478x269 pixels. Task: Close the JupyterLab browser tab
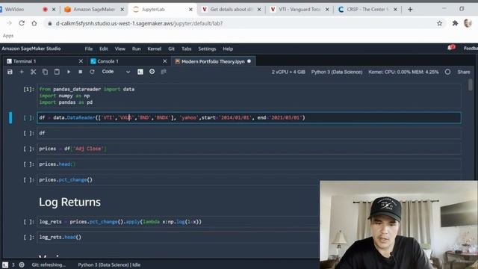[190, 10]
